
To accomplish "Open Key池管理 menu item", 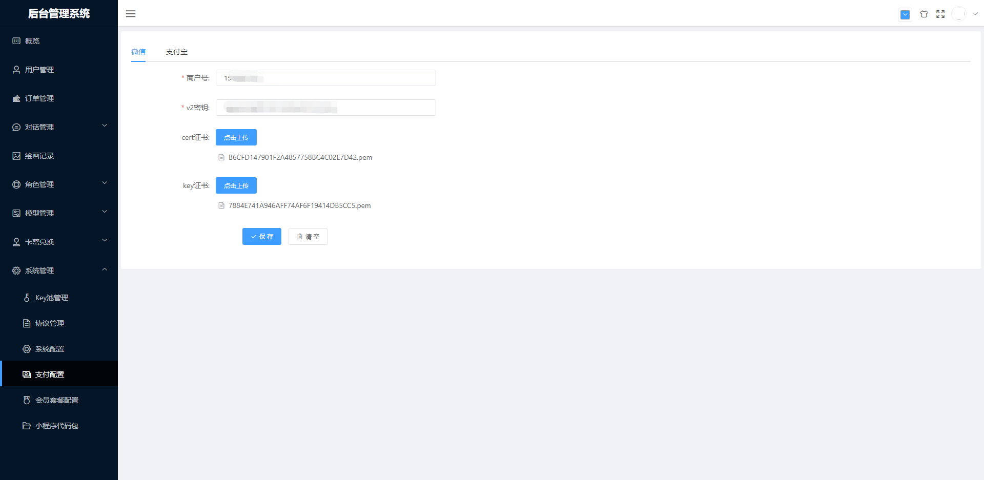I will click(51, 298).
